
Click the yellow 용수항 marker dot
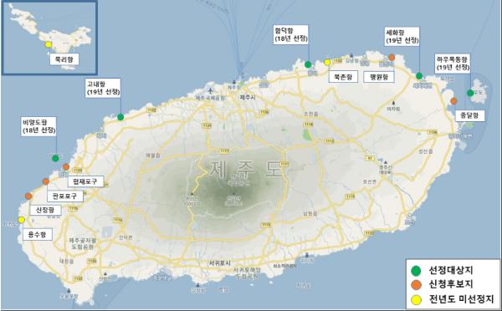21,220
